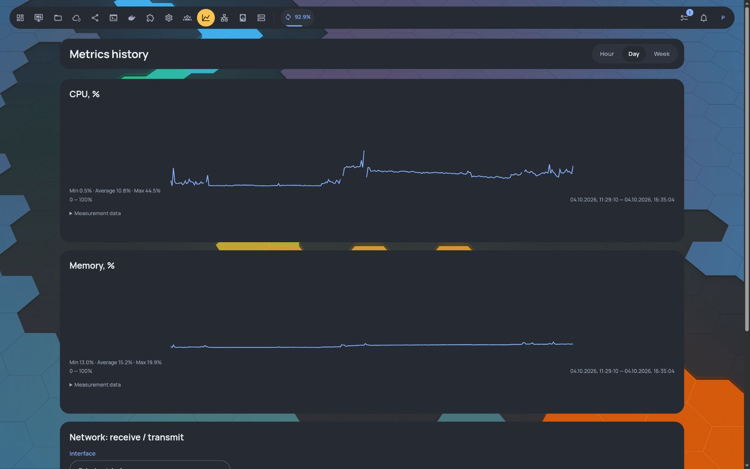The image size is (750, 469).
Task: Click the highlighted metrics chart icon
Action: click(206, 18)
